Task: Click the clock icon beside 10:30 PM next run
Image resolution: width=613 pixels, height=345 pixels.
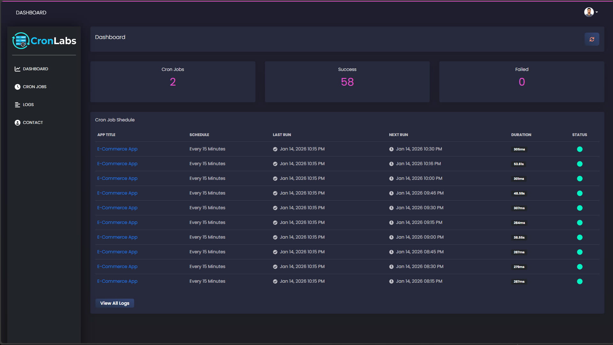Action: [391, 149]
